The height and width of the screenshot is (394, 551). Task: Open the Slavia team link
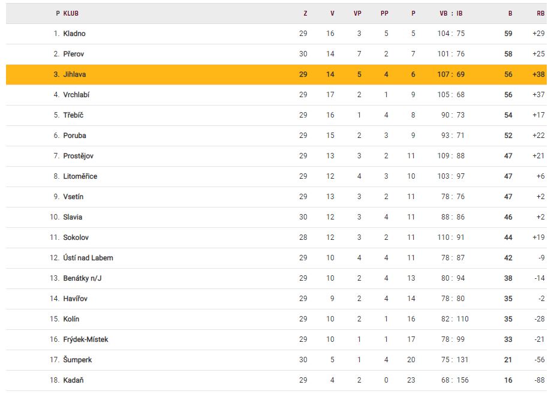pyautogui.click(x=73, y=217)
